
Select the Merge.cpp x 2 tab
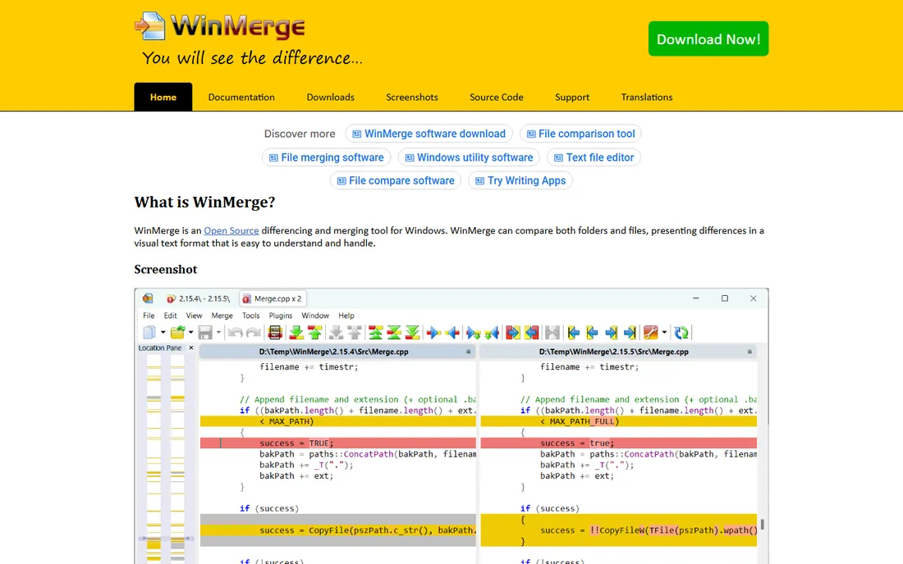point(272,299)
